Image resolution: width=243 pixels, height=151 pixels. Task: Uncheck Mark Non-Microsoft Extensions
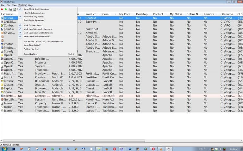[x=38, y=29]
